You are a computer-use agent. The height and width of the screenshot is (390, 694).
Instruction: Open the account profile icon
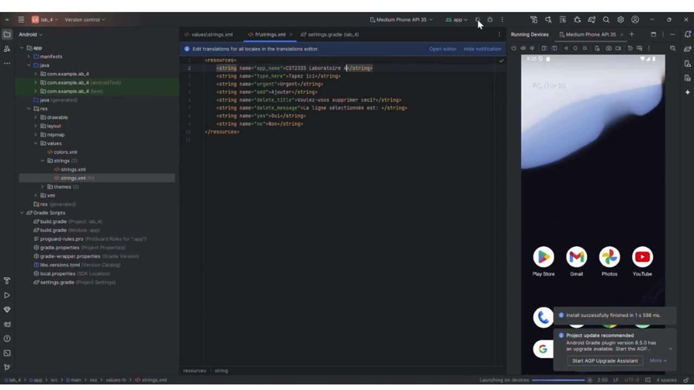tap(635, 19)
